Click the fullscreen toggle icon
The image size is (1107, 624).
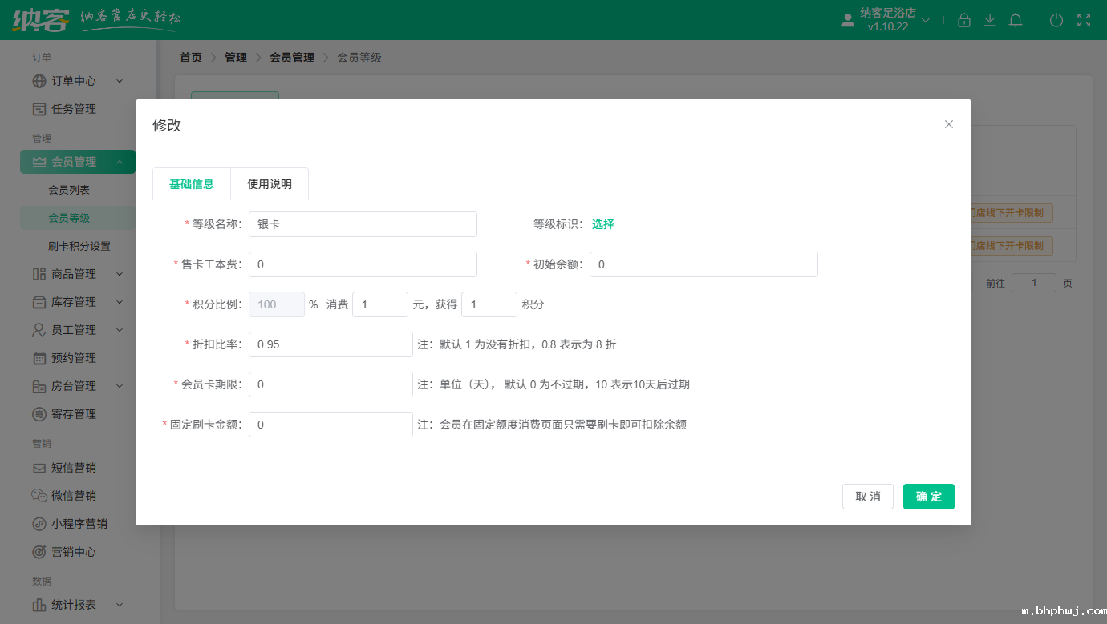pyautogui.click(x=1084, y=20)
